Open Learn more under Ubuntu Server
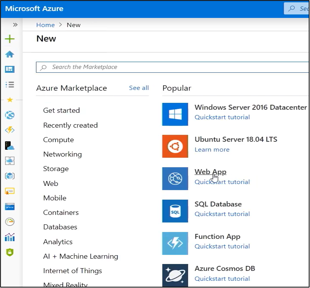Image resolution: width=310 pixels, height=288 pixels. [212, 149]
